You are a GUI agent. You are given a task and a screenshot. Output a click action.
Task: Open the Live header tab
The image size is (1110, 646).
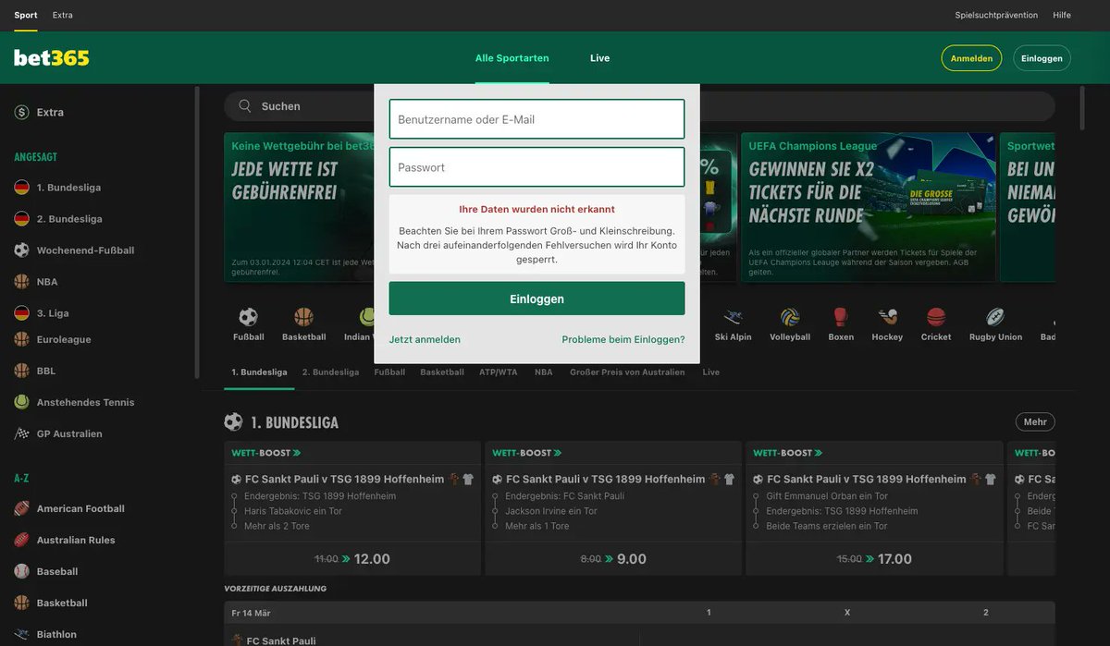pyautogui.click(x=600, y=58)
